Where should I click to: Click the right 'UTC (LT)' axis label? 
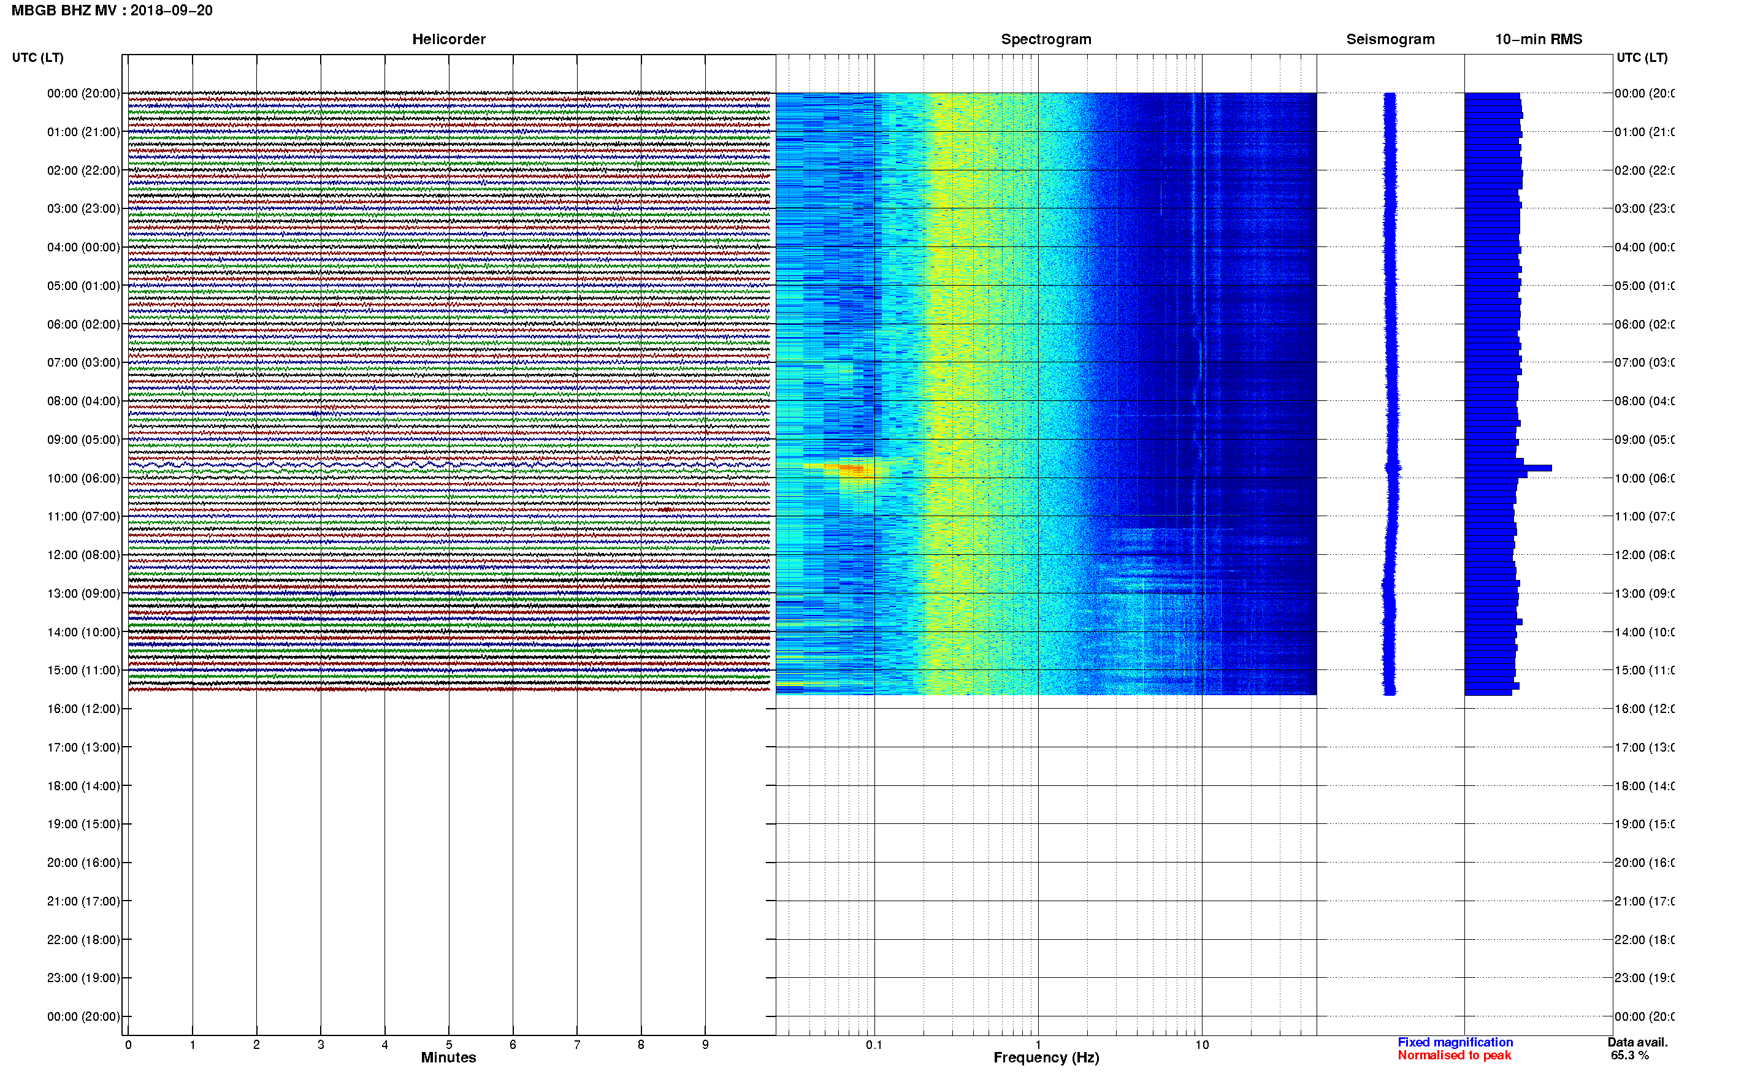(1642, 58)
